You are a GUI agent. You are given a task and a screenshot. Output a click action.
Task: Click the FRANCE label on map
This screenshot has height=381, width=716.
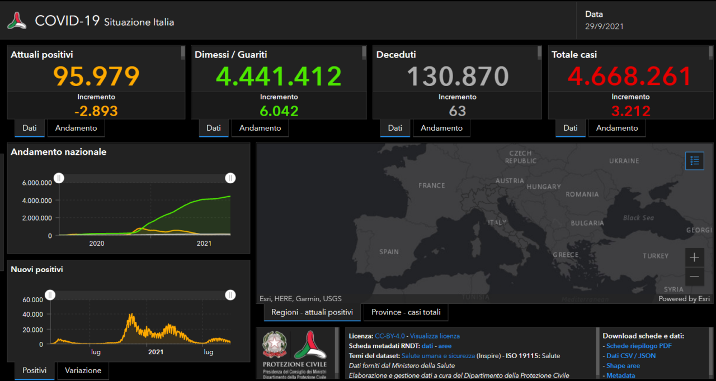(432, 185)
